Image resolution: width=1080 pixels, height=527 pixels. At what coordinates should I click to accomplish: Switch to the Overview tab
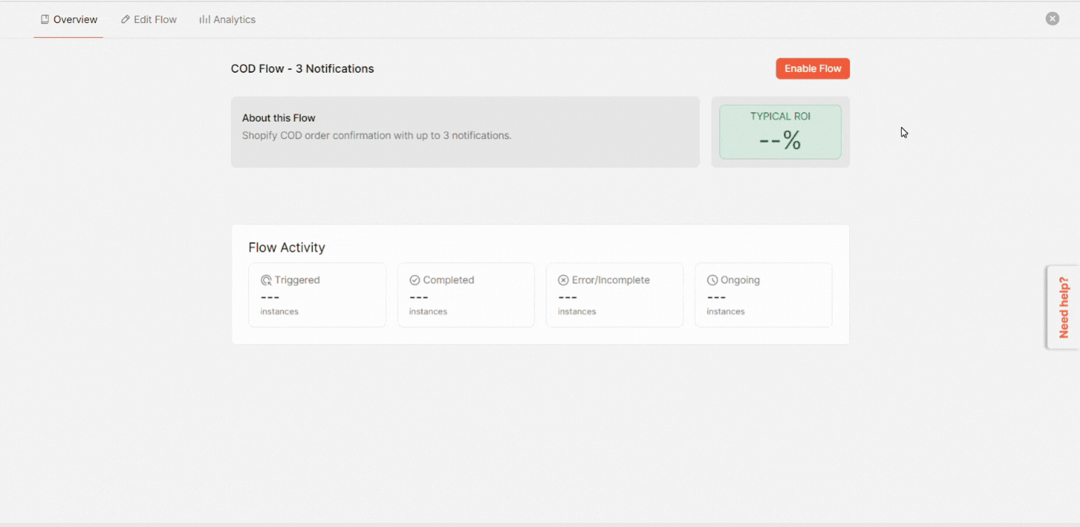pyautogui.click(x=69, y=20)
